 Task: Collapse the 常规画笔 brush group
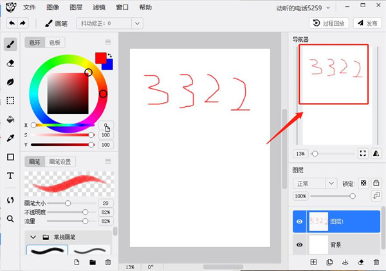click(33, 237)
